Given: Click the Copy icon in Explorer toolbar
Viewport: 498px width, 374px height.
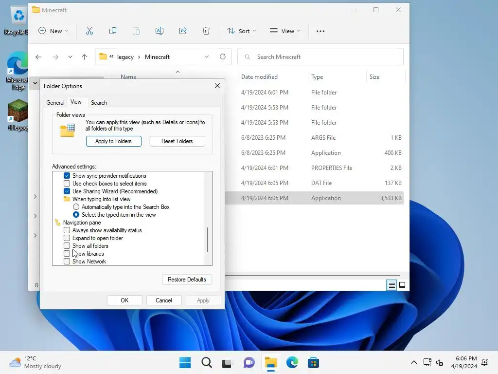Looking at the screenshot, I should tap(113, 31).
